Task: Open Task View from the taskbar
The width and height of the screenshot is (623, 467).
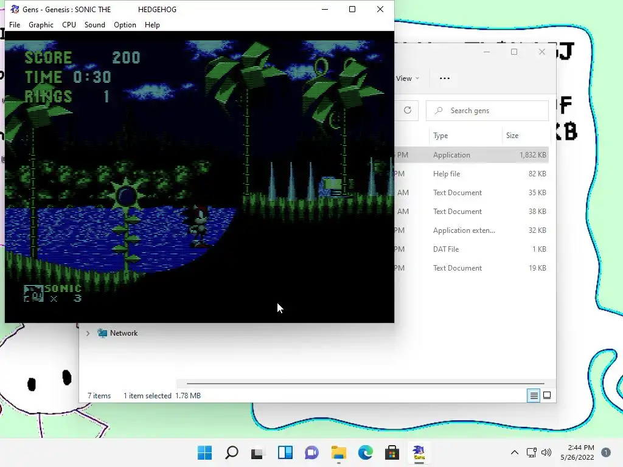Action: (x=258, y=452)
